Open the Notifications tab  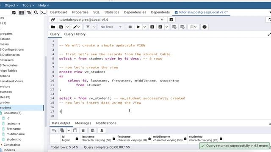pos(106,123)
